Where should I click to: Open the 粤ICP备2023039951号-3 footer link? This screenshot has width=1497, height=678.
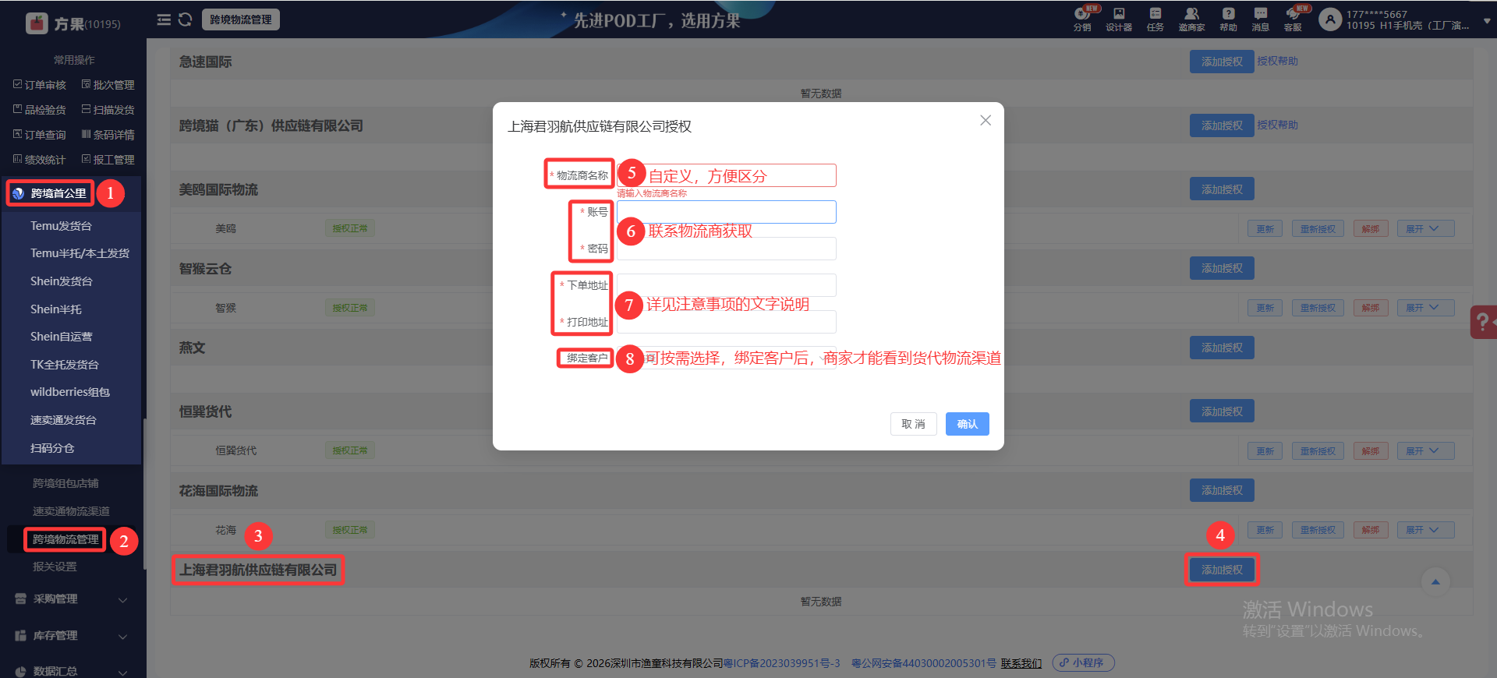coord(782,663)
